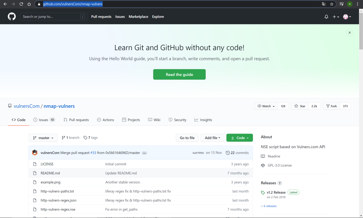Switch to the Pull requests tab
Viewport: 363px width, 218px height.
point(76,120)
